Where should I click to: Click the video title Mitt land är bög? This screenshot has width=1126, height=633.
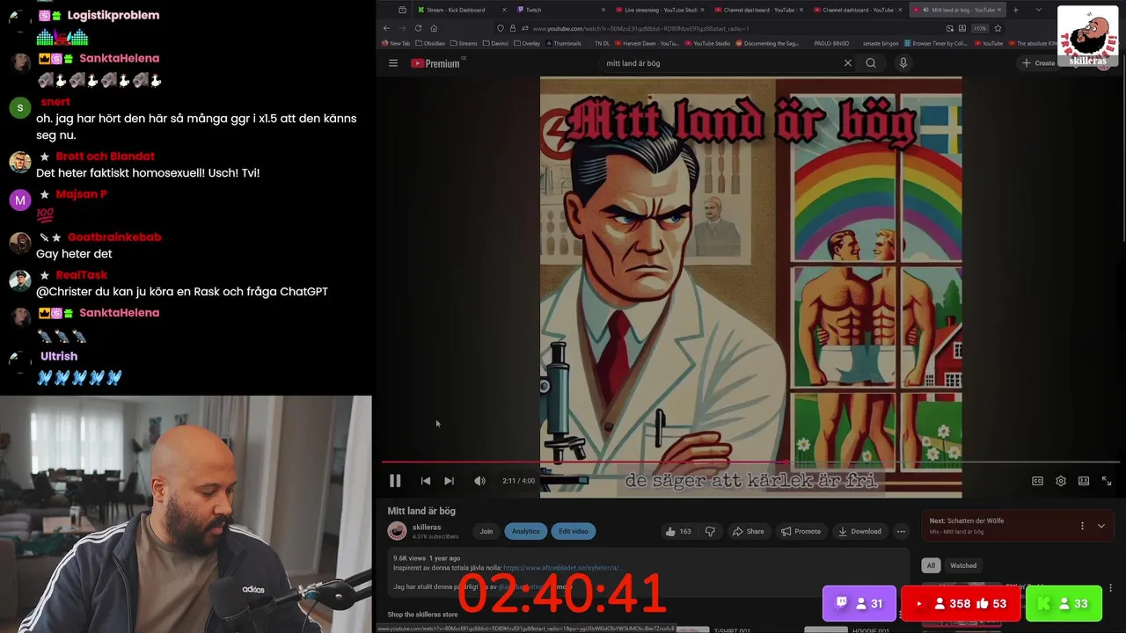tap(421, 511)
